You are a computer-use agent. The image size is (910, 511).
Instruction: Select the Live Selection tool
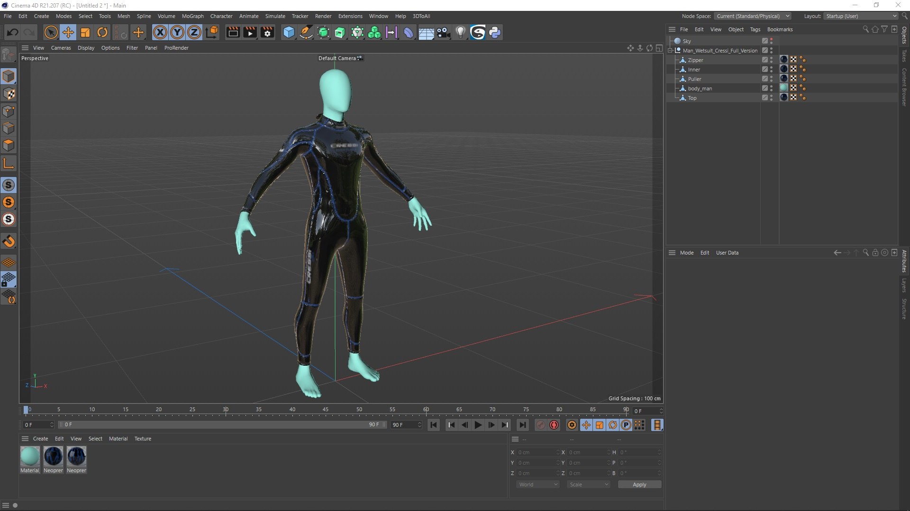pos(51,33)
